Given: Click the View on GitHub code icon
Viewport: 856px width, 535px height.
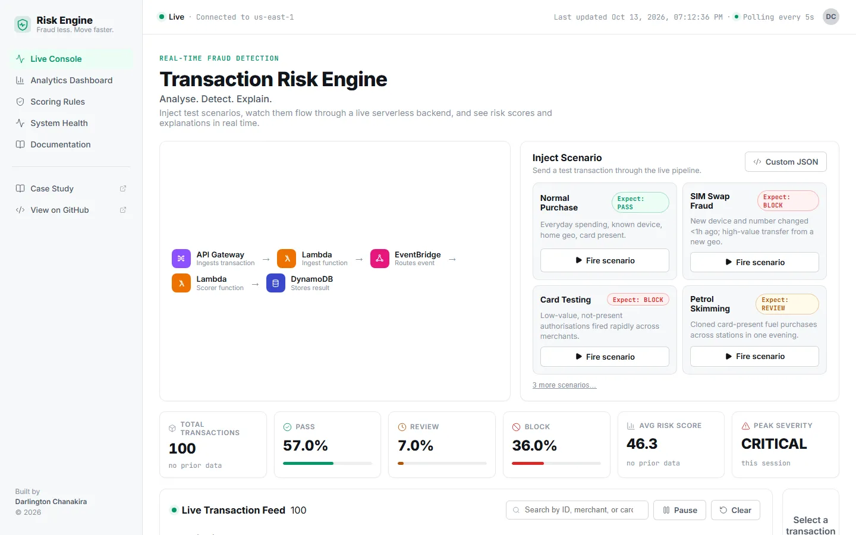Looking at the screenshot, I should pos(20,210).
